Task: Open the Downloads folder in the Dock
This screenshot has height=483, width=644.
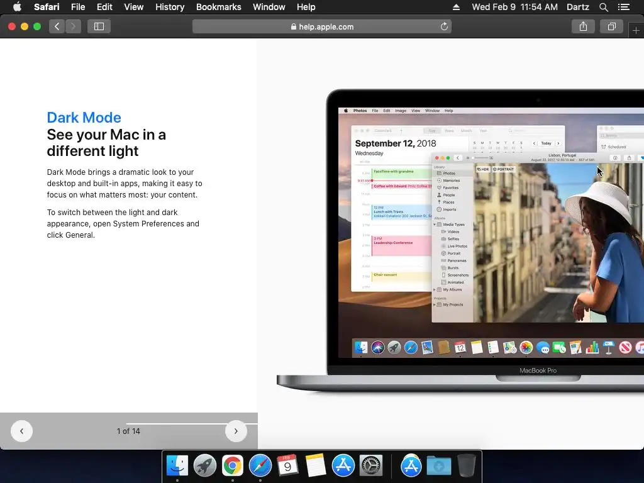Action: click(x=438, y=466)
